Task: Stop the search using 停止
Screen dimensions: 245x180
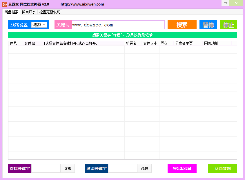Action: [x=228, y=25]
